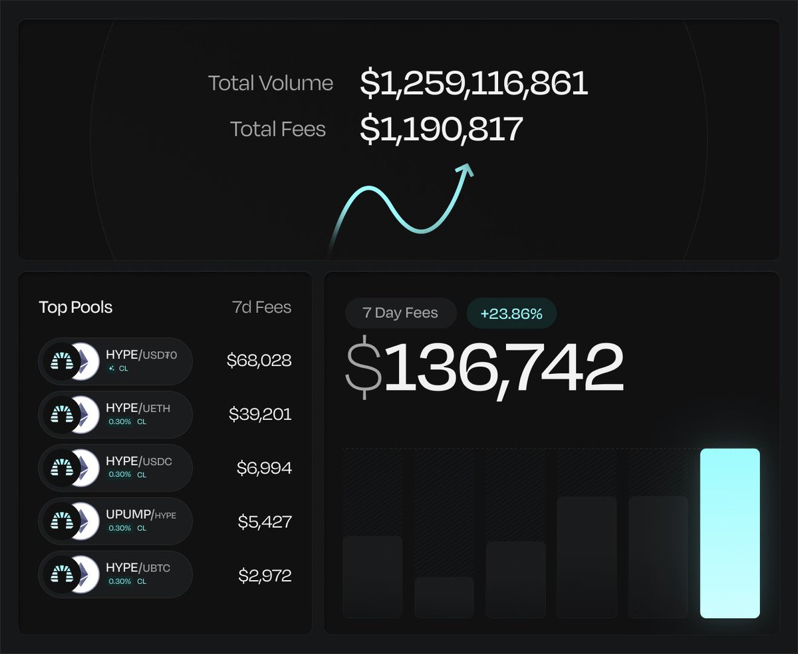Click the arch token logo in UPUMP/HYPE row

(x=61, y=521)
